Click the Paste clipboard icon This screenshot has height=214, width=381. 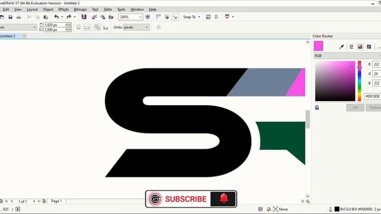coord(45,17)
